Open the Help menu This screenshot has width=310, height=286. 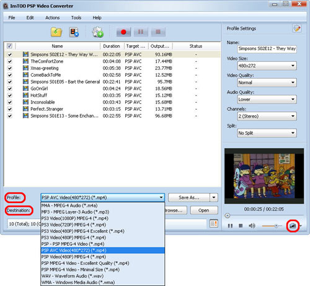coord(97,17)
